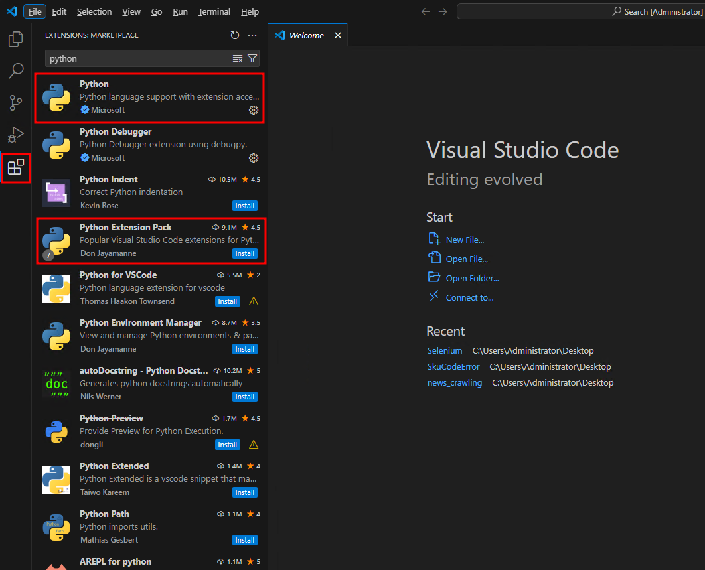The height and width of the screenshot is (570, 705).
Task: Click the Mathias Gesbert publisher name
Action: [110, 540]
